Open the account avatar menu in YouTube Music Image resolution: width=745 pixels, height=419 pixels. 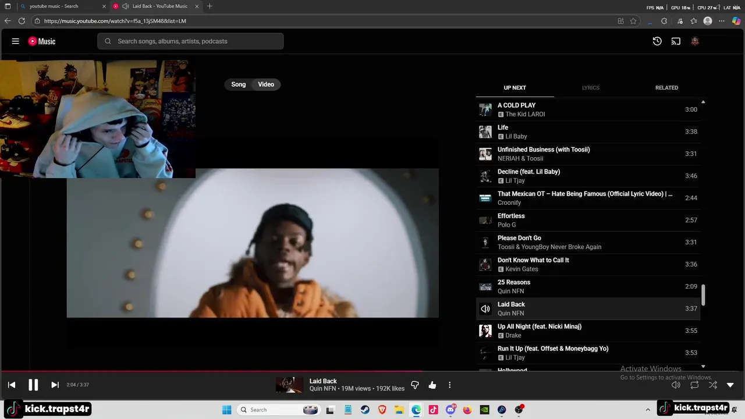(x=694, y=41)
